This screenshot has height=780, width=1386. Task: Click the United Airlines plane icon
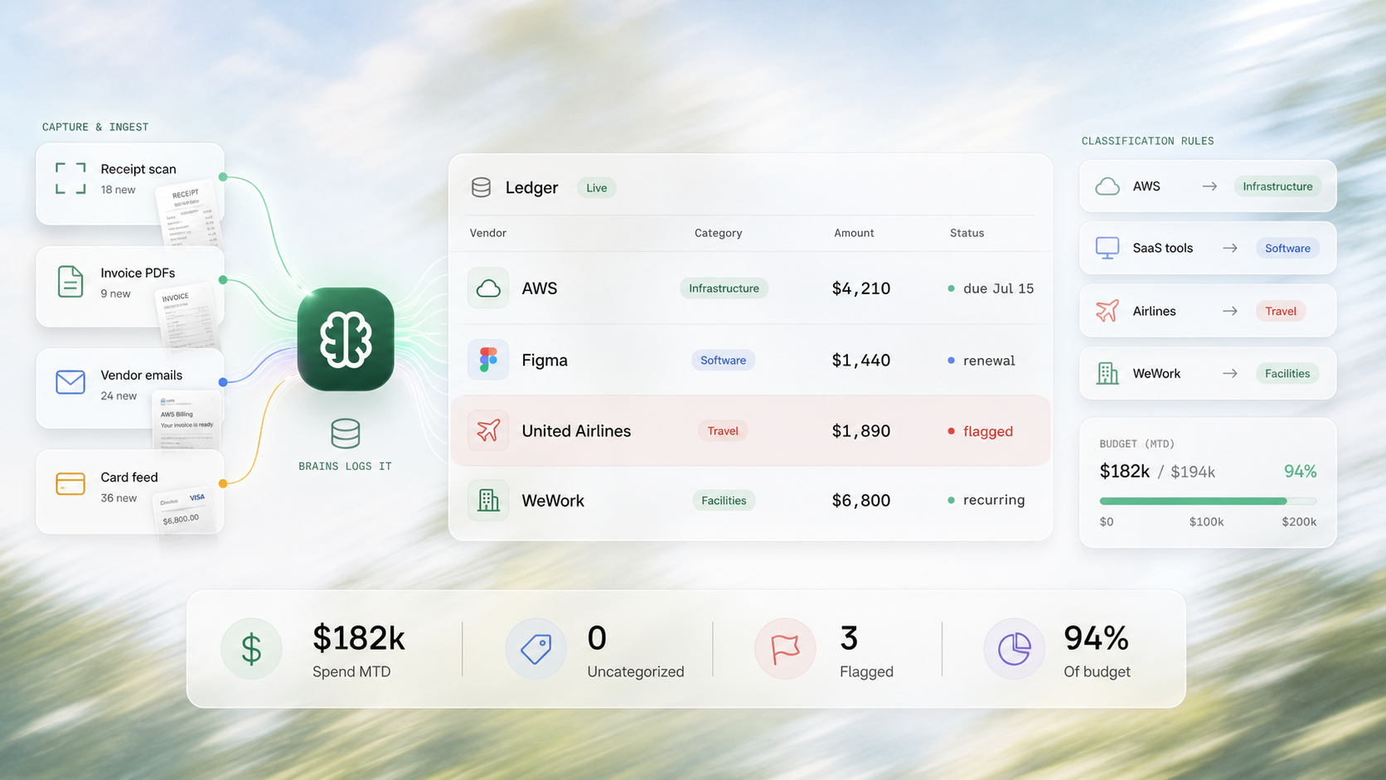pyautogui.click(x=488, y=431)
